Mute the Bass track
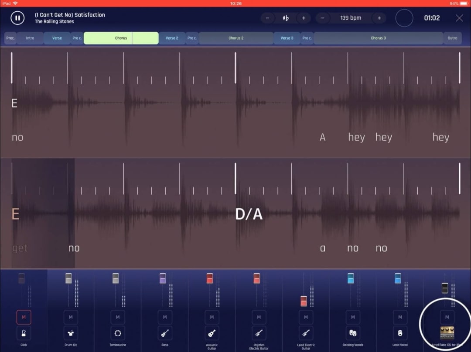The width and height of the screenshot is (471, 352). (x=165, y=317)
